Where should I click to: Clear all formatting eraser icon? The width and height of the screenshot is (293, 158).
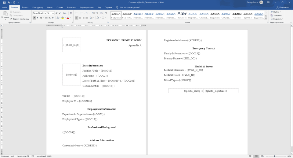click(71, 13)
